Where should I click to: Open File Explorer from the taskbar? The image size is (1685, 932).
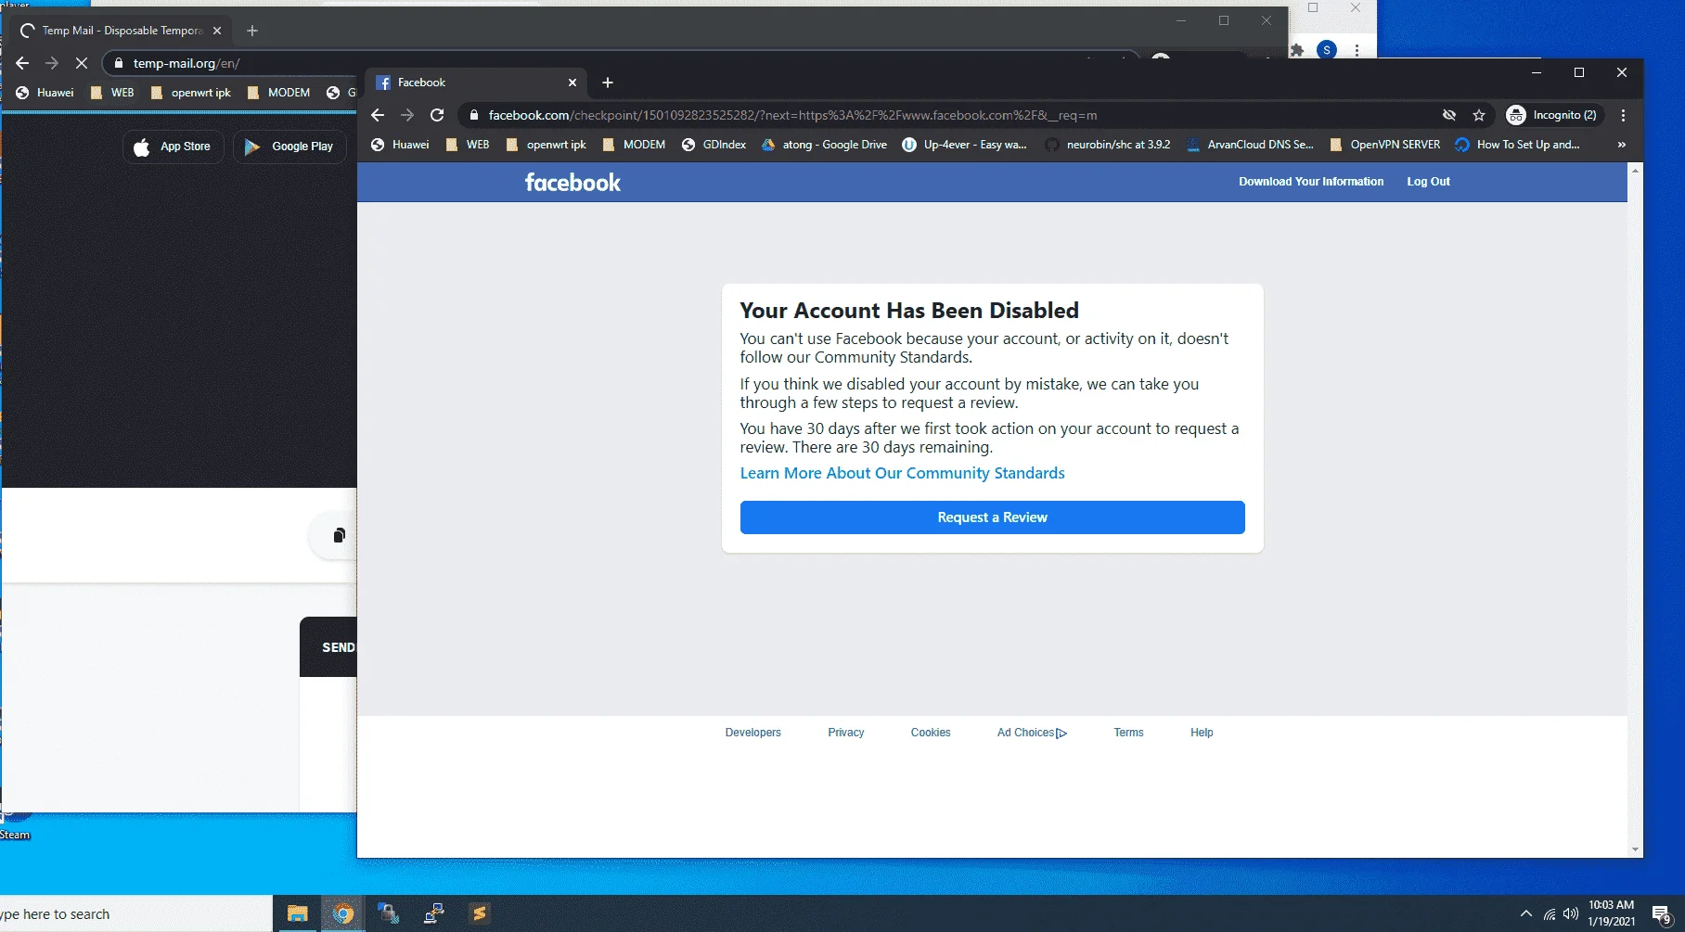click(297, 913)
